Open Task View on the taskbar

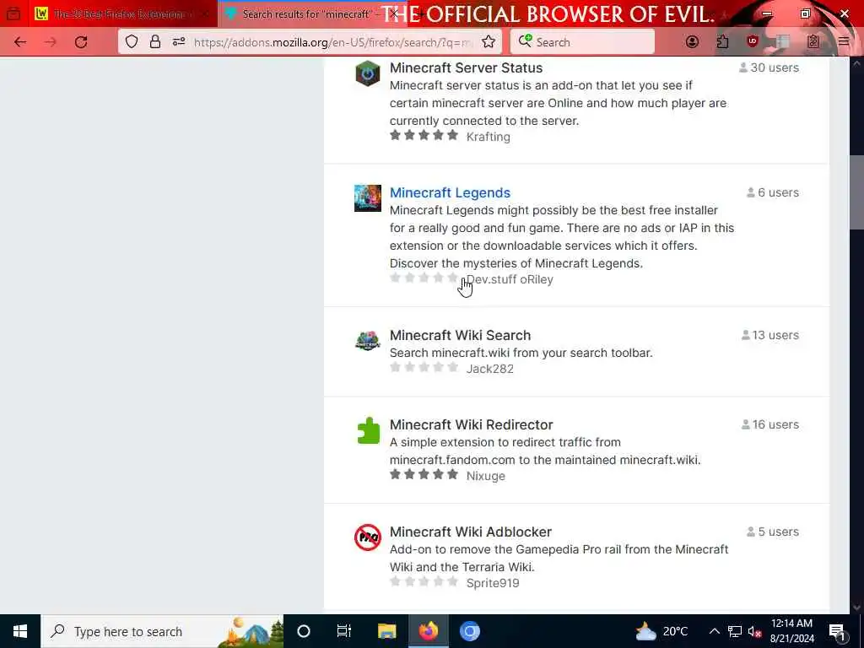(344, 631)
